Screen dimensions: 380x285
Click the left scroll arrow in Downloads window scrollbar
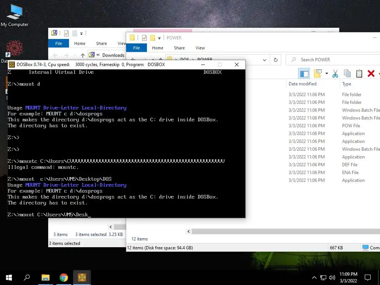click(111, 227)
